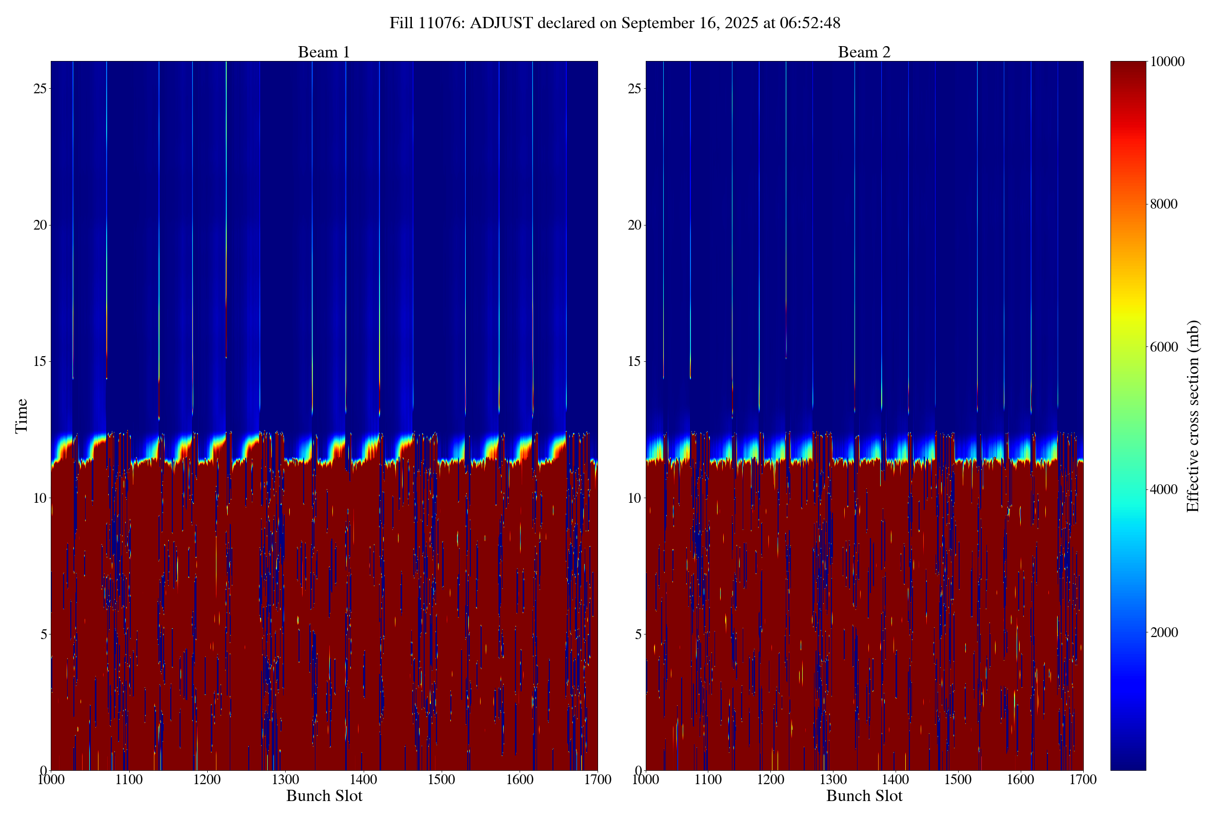Click the Beam 2 subplot title

point(864,52)
